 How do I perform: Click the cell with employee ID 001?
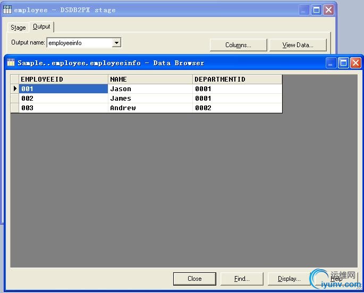(x=63, y=88)
